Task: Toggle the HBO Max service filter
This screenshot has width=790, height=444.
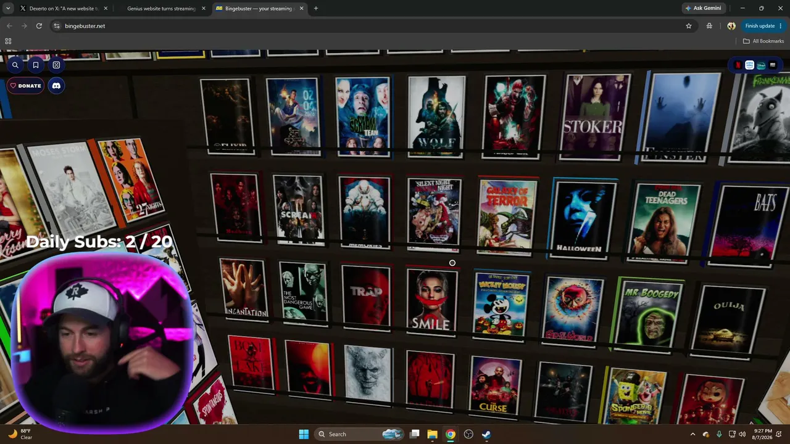Action: click(773, 65)
